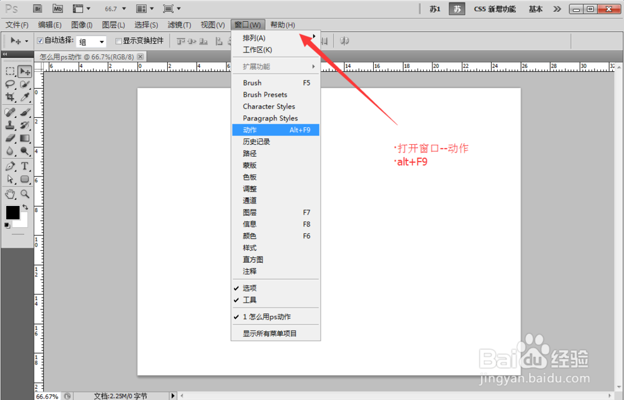Toggle the 选项 item in Window menu
Screen dimensions: 624x400
pyautogui.click(x=248, y=288)
